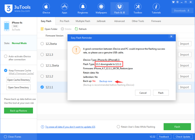Open the Downloads button
The width and height of the screenshot is (195, 140).
tap(182, 10)
